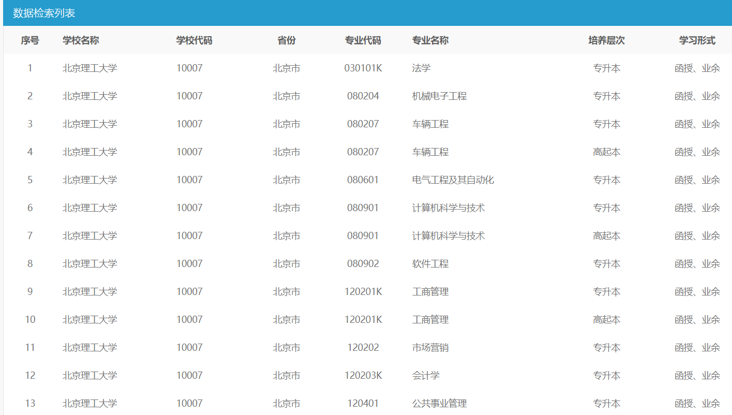Select major code 120203K

[x=363, y=375]
